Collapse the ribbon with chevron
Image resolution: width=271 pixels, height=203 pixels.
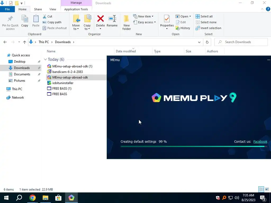coord(262,9)
